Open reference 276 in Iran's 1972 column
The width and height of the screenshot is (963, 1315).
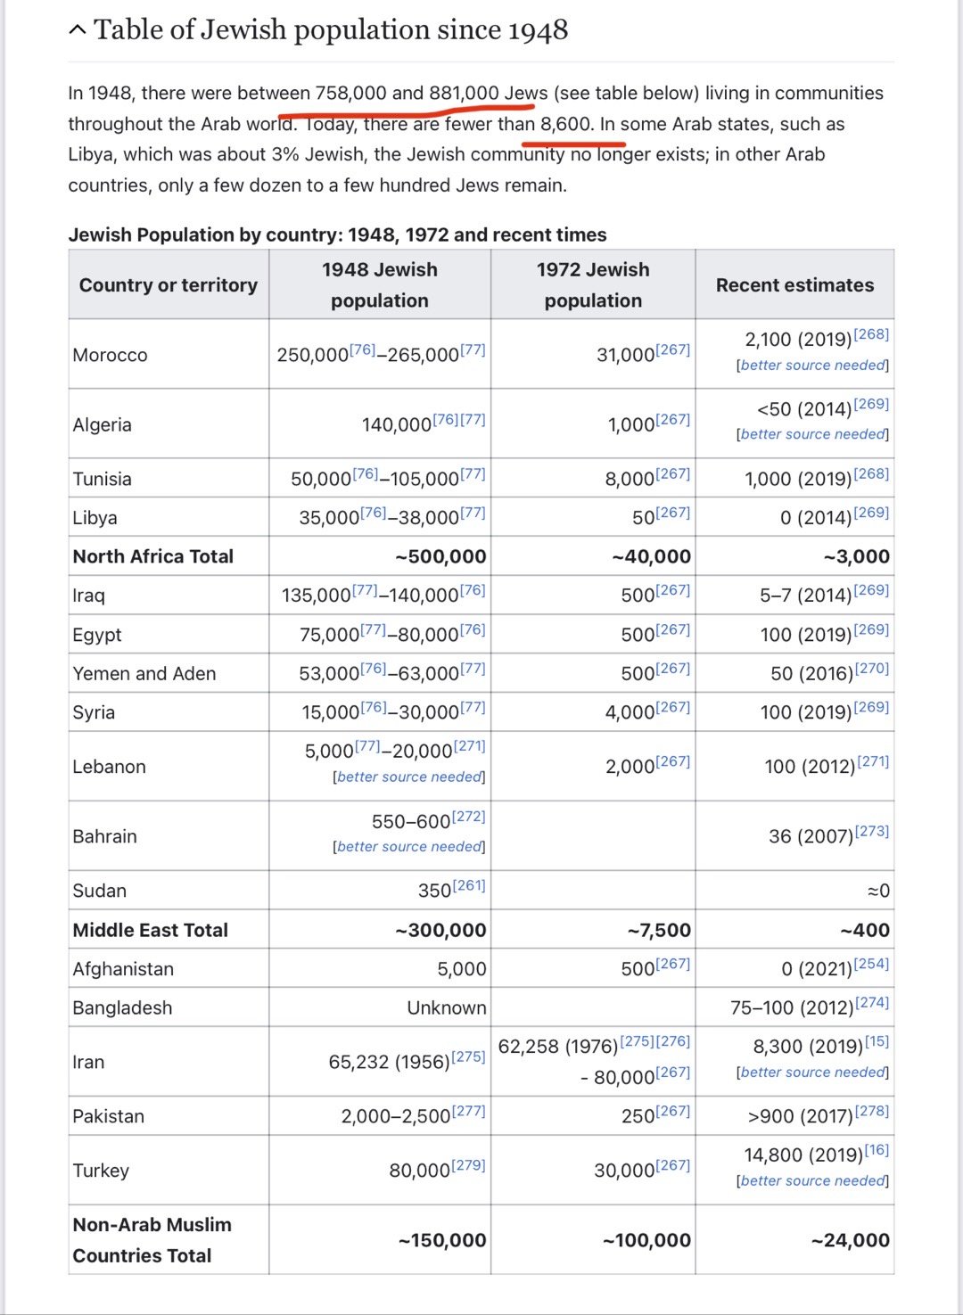tap(673, 1041)
